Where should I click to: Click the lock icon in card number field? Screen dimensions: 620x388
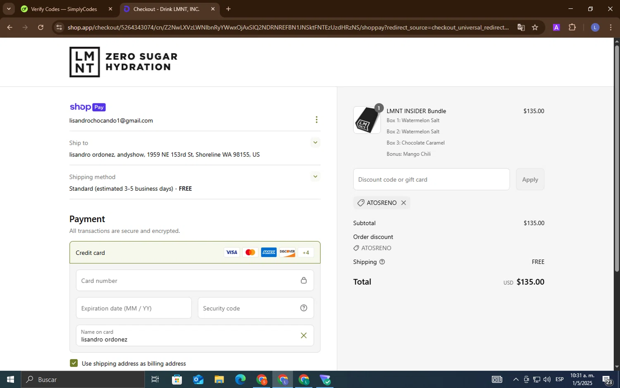[x=304, y=280]
